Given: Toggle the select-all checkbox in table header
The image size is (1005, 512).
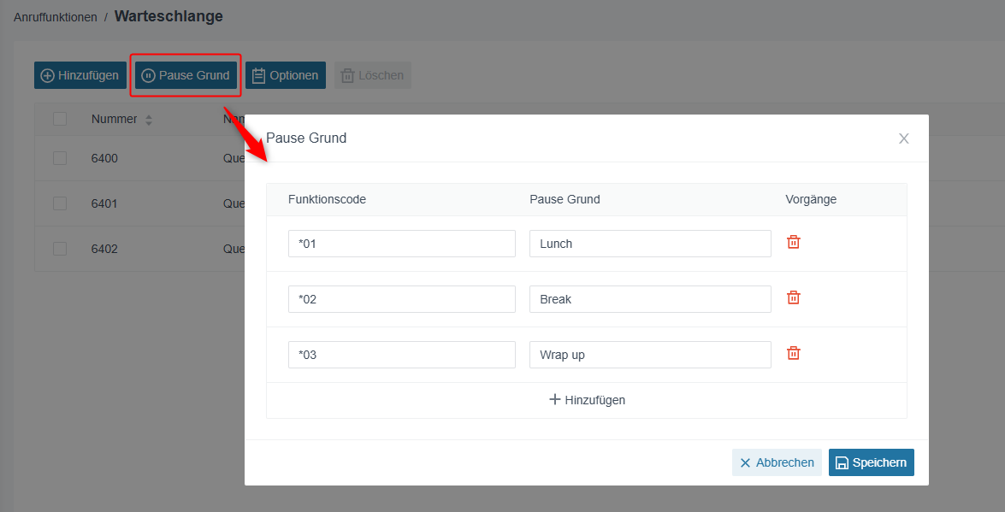Looking at the screenshot, I should tap(60, 119).
